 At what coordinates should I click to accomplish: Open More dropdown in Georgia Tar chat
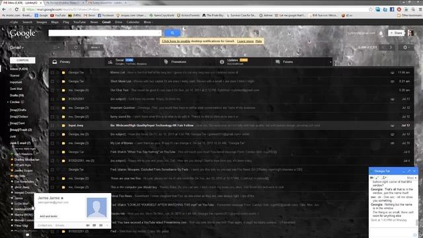(x=412, y=178)
